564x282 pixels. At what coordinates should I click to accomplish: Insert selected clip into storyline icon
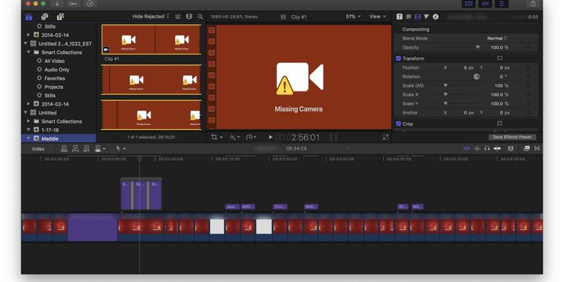click(x=76, y=148)
